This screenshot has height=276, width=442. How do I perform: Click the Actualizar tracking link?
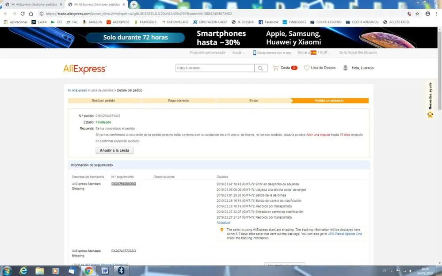224,223
